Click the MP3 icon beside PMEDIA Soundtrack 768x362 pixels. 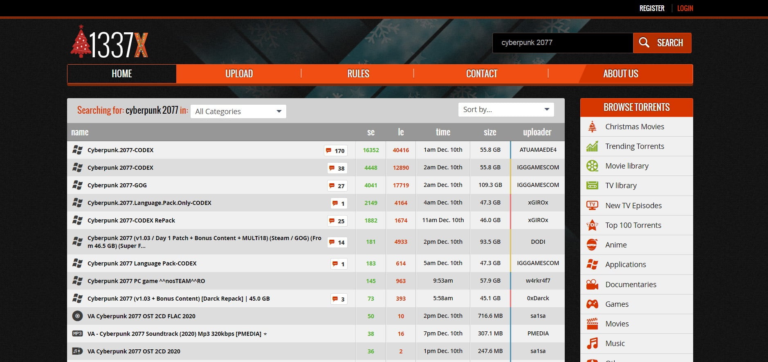tap(77, 333)
